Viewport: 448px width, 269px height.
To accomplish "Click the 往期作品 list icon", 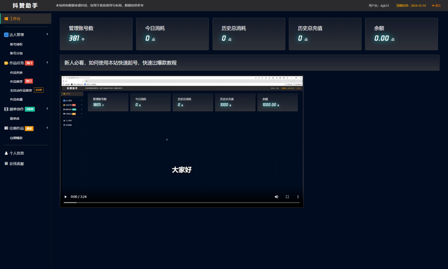I will pyautogui.click(x=6, y=128).
